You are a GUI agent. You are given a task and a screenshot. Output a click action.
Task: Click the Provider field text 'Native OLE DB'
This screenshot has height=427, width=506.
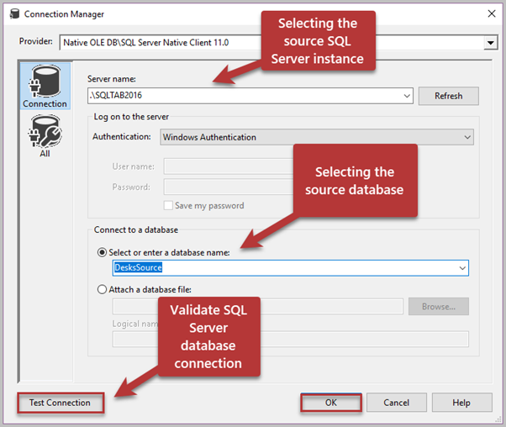(91, 43)
